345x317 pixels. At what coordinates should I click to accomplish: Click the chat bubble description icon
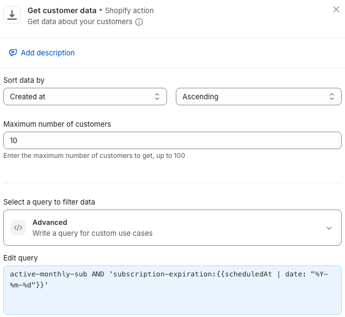coord(13,53)
